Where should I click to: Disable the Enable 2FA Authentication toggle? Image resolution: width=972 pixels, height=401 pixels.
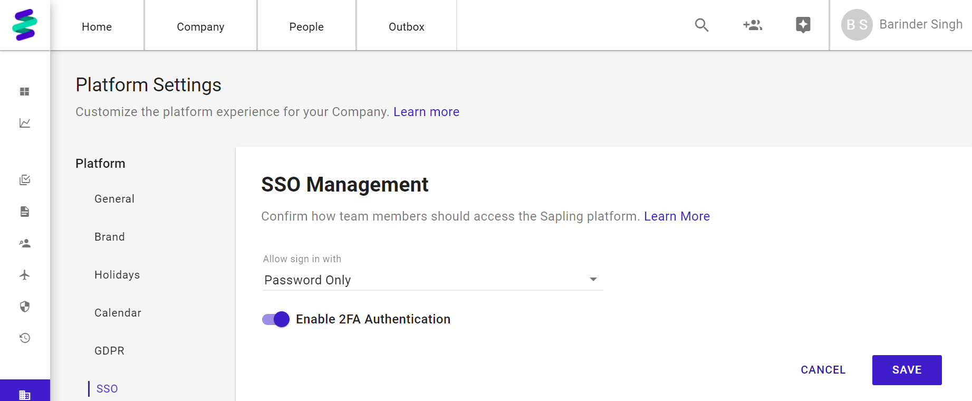[276, 319]
